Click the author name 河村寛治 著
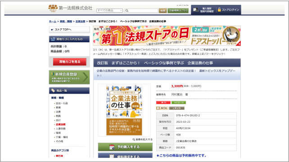Screen dimensions: 289x162 (x=180, y=94)
